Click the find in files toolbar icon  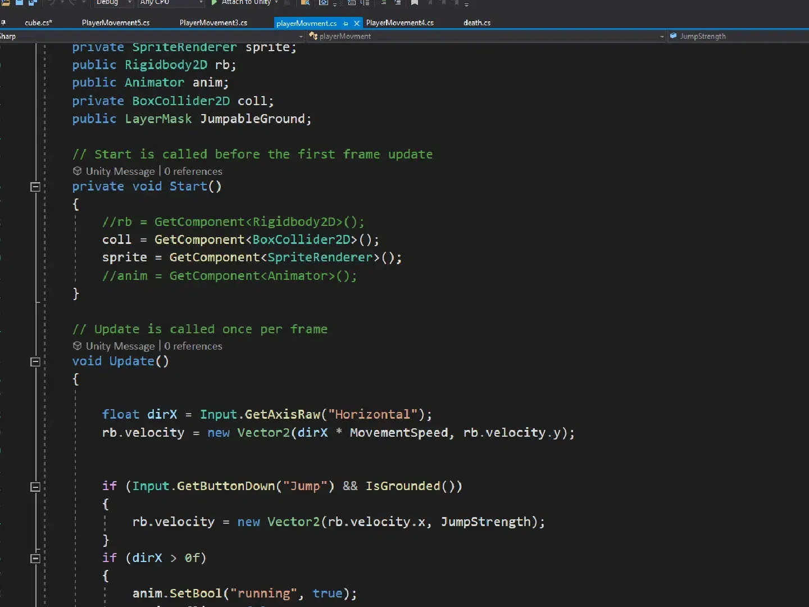(x=305, y=3)
